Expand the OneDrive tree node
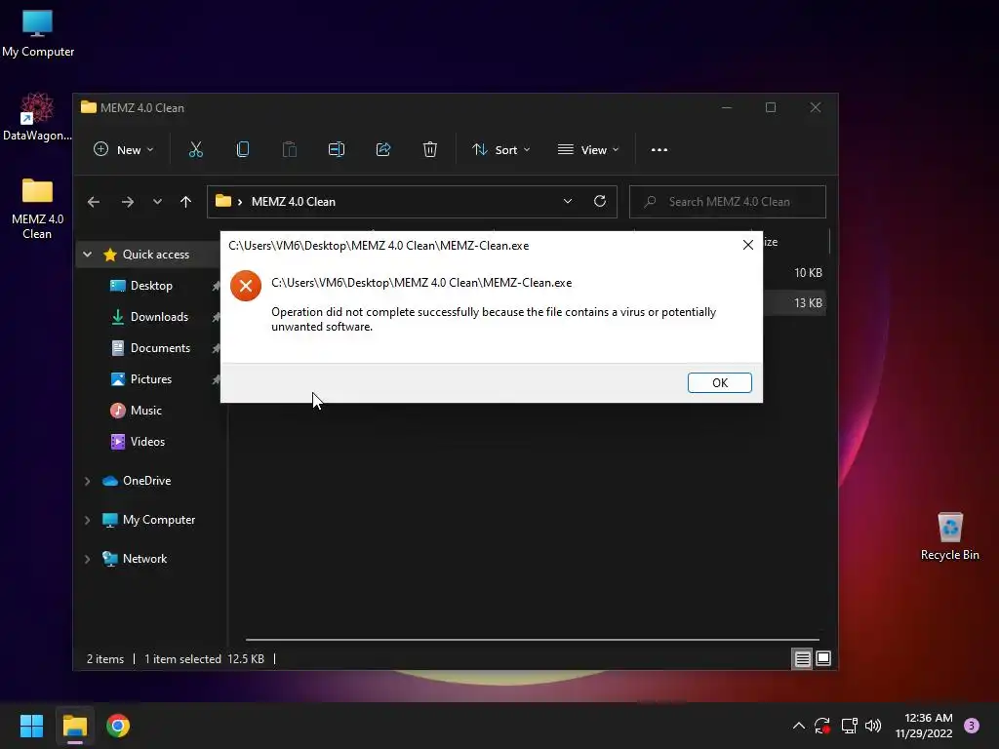 click(87, 481)
